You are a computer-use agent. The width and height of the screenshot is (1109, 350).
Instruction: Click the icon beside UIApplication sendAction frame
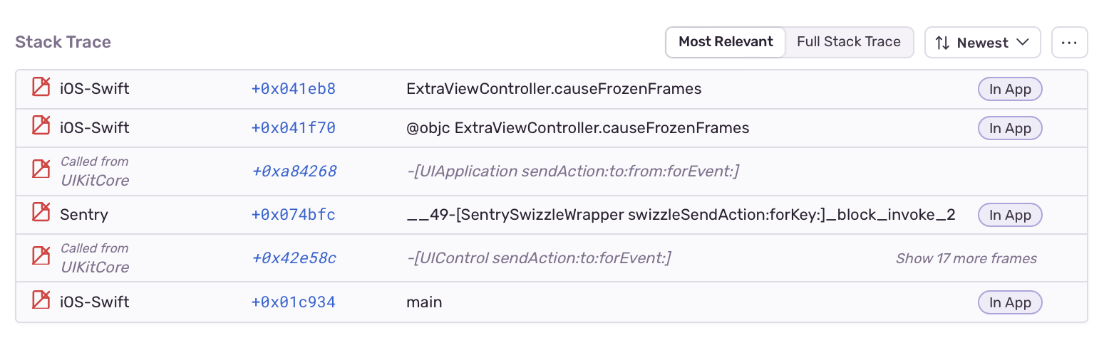(x=41, y=171)
